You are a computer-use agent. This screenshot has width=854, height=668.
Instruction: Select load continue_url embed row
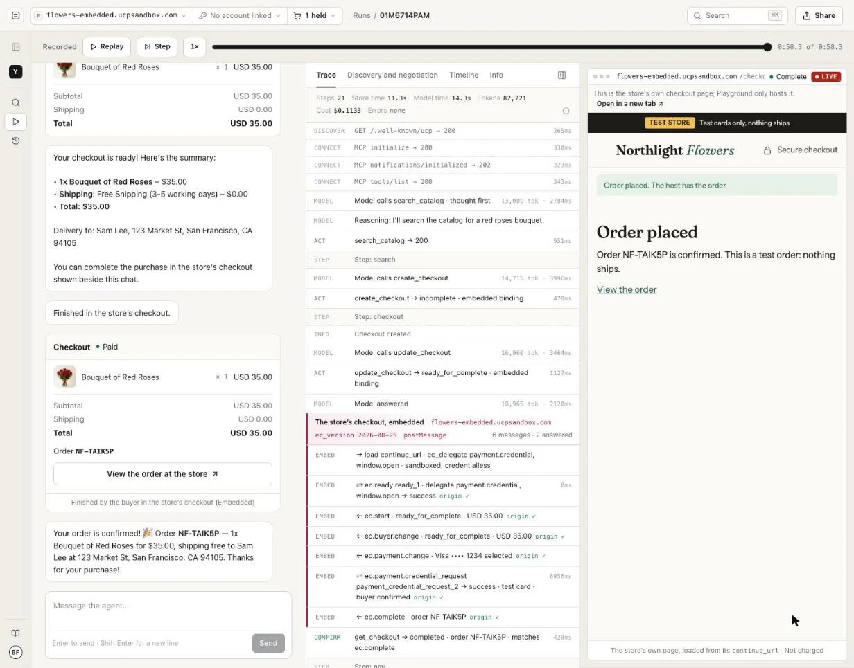(x=443, y=460)
